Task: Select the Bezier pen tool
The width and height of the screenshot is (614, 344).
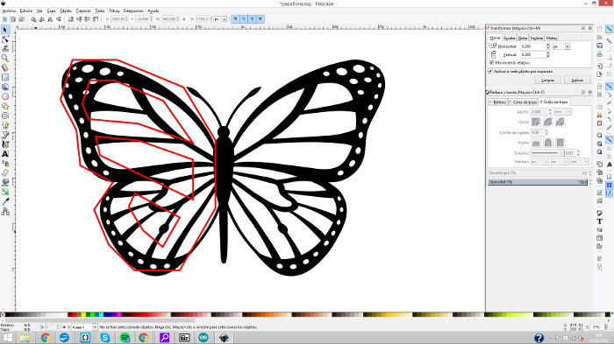Action: 5,135
